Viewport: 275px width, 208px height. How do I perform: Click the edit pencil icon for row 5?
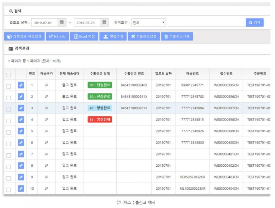[x=21, y=131]
